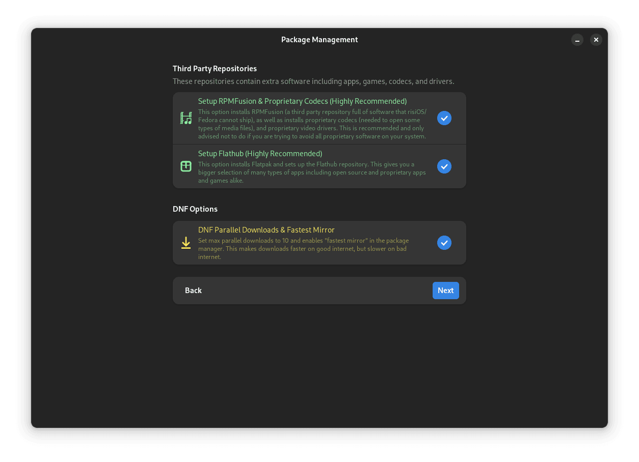Click the DNF Options section heading
The image size is (639, 462).
pos(195,209)
